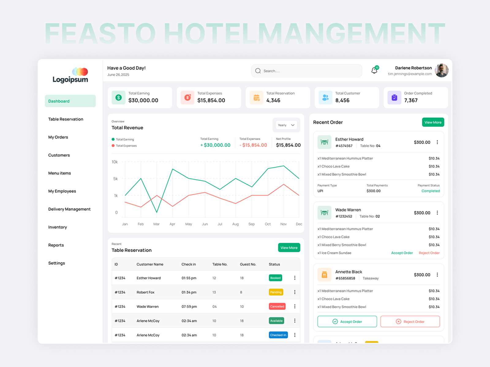Click the Total Earning dollar icon
The image size is (490, 367).
point(118,97)
